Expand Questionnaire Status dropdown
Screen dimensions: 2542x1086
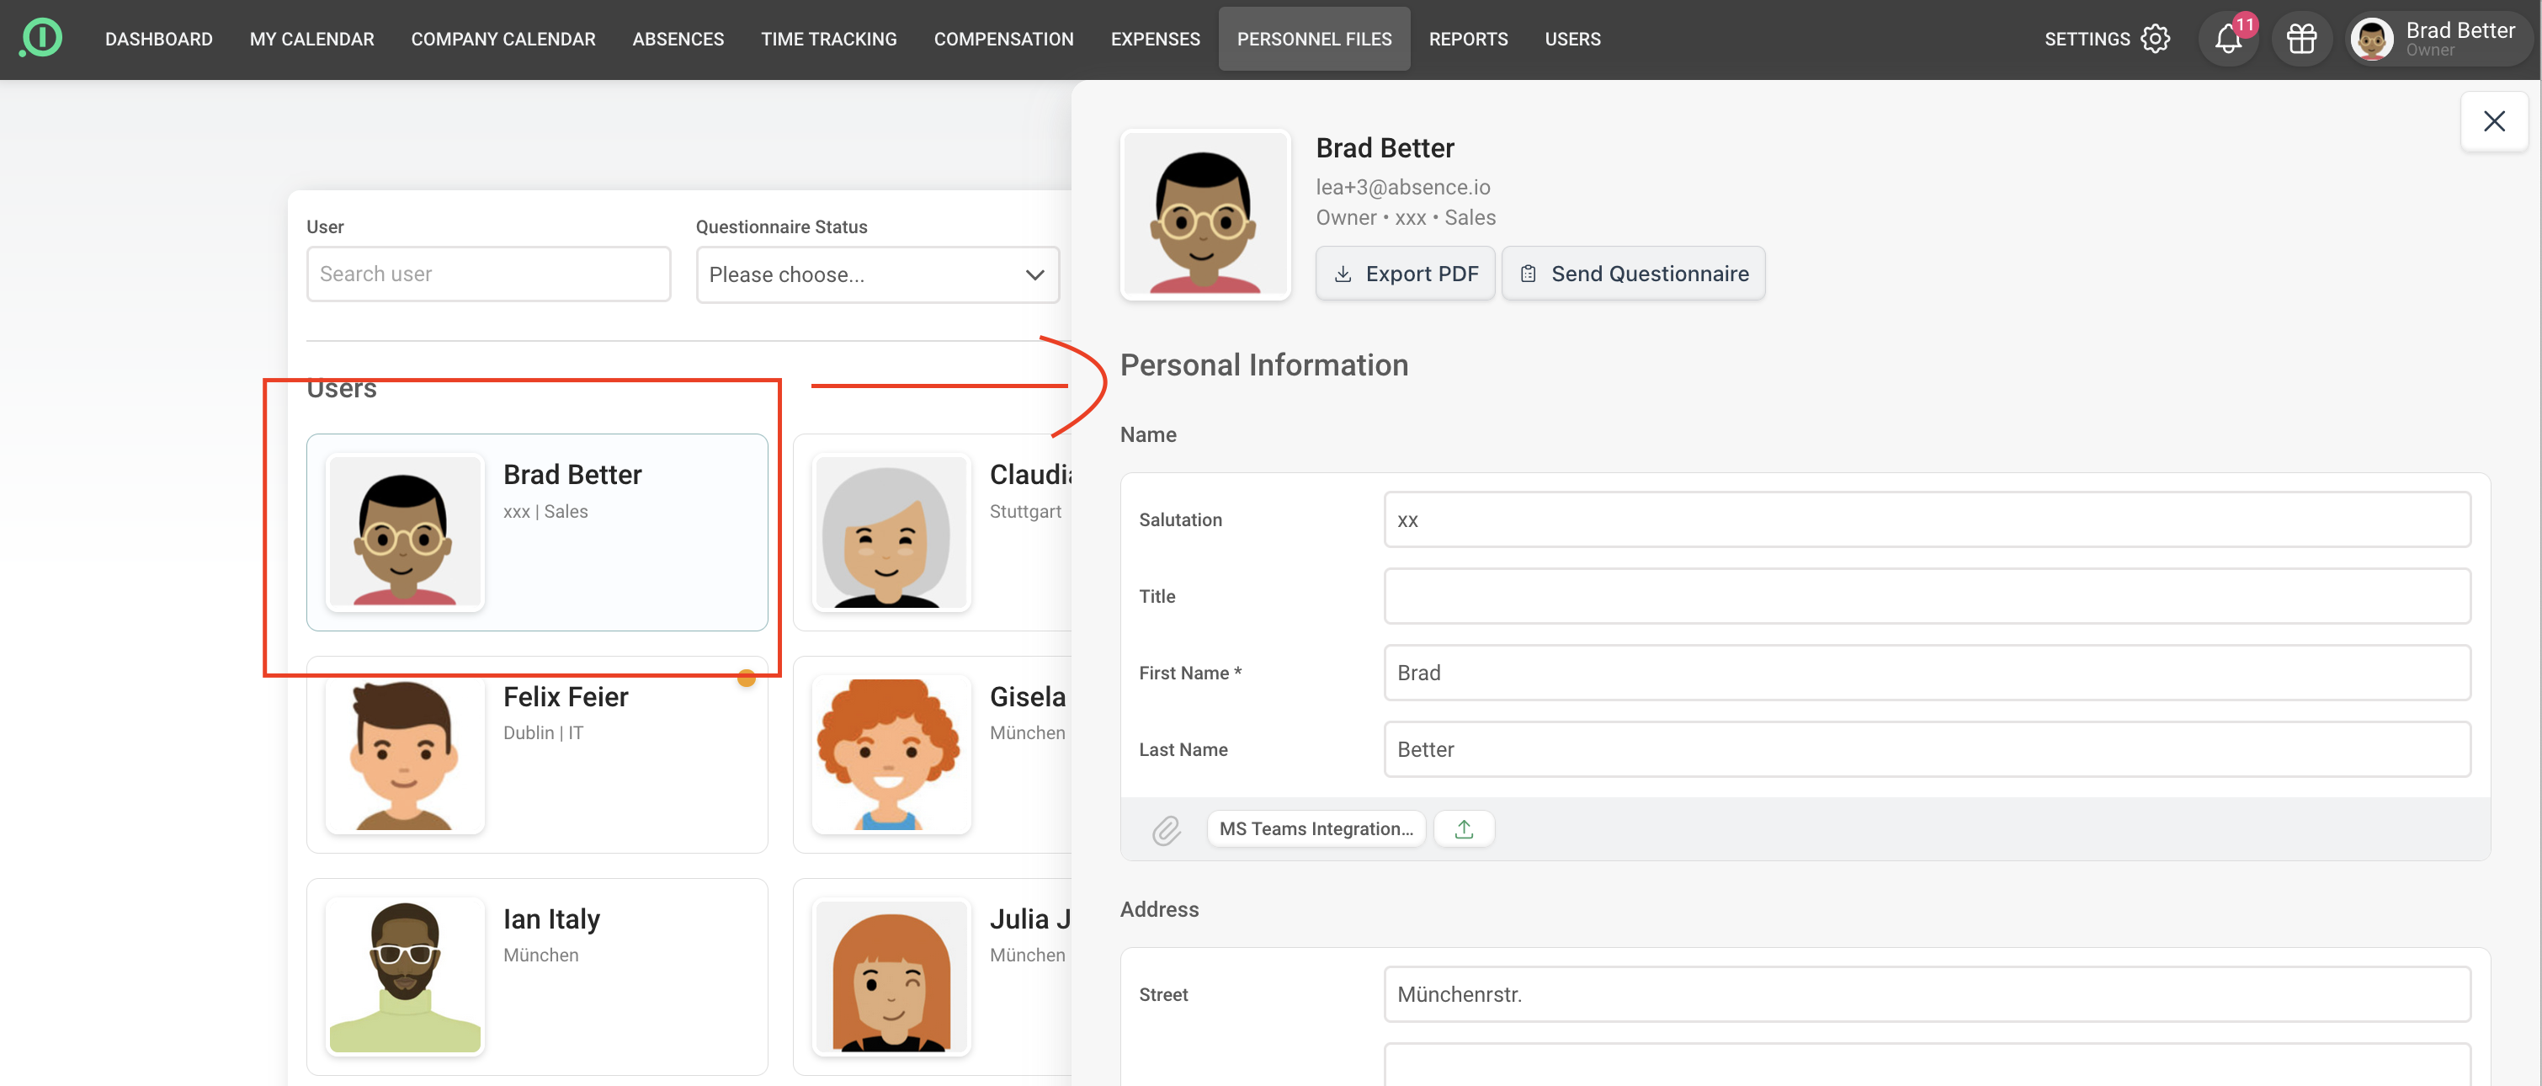tap(877, 274)
